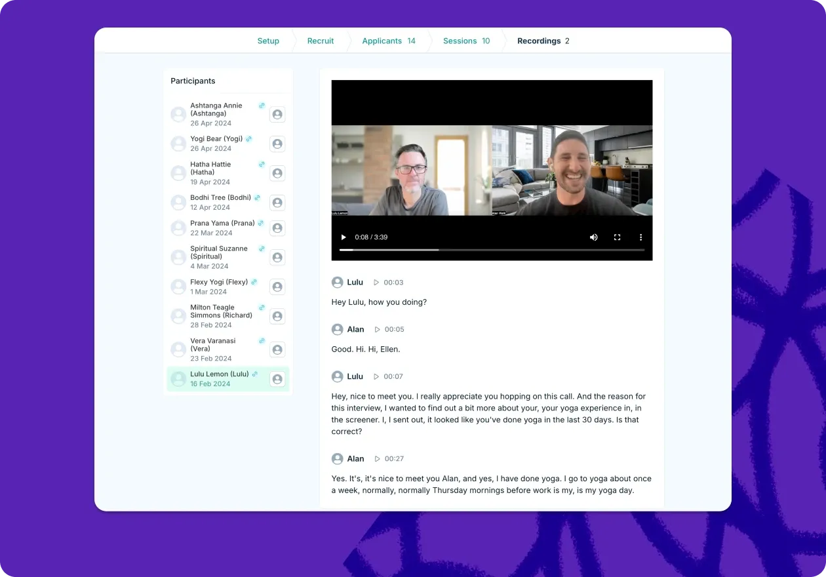The width and height of the screenshot is (826, 577).
Task: Mute the video player audio
Action: [593, 237]
